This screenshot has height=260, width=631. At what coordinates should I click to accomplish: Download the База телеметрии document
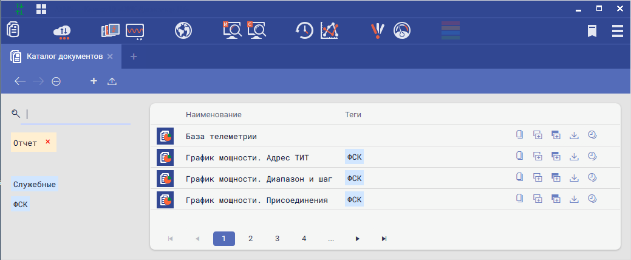point(574,135)
